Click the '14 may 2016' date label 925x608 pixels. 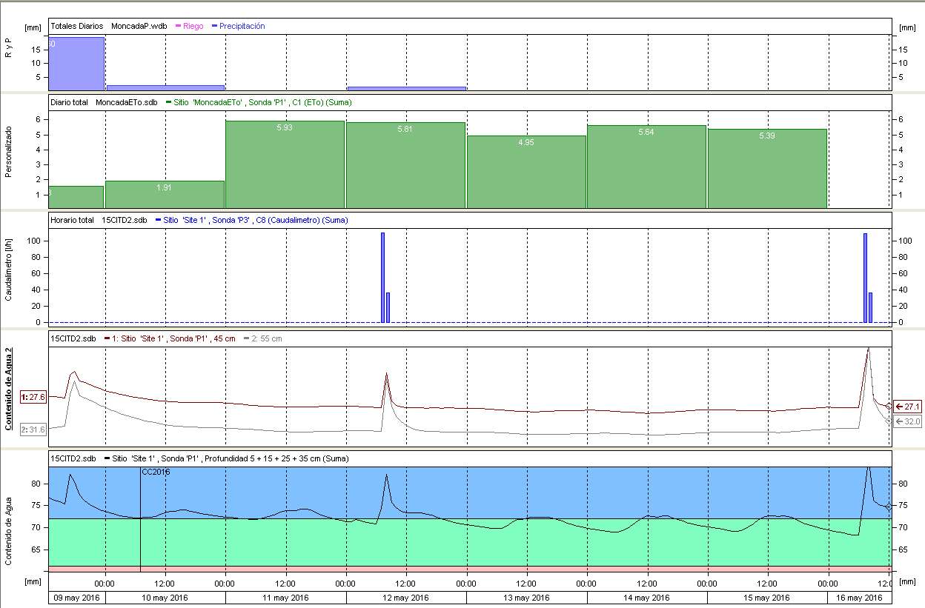click(x=647, y=598)
